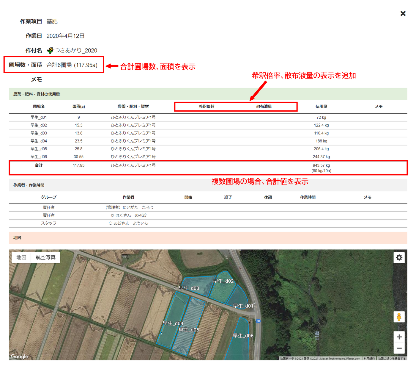The image size is (416, 369).
Task: Click 早生_d03 table row name
Action: [39, 133]
